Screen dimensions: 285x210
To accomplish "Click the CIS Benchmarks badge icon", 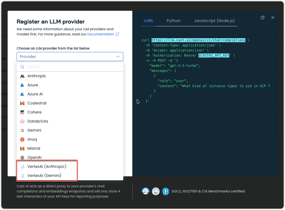I will (166, 191).
